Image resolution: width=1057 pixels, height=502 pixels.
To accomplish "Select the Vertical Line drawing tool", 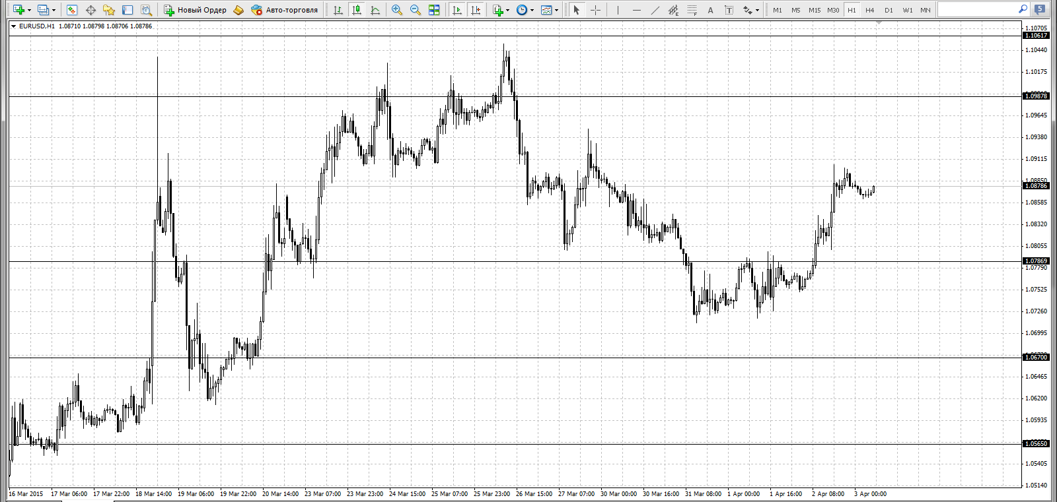I will point(618,10).
